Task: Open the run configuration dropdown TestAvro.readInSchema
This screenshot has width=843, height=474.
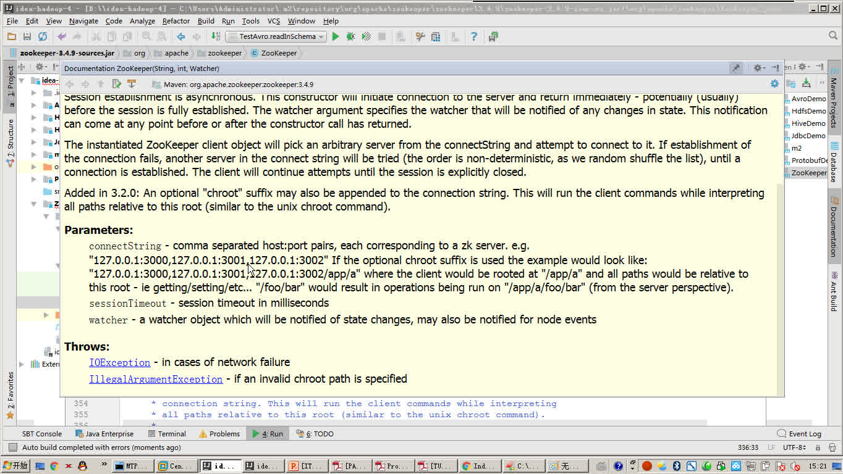Action: 276,37
